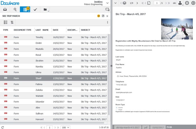196x129 pixels.
Task: Click the result list page number field
Action: 50,127
